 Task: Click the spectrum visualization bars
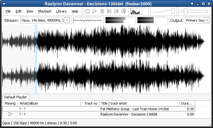point(139,11)
